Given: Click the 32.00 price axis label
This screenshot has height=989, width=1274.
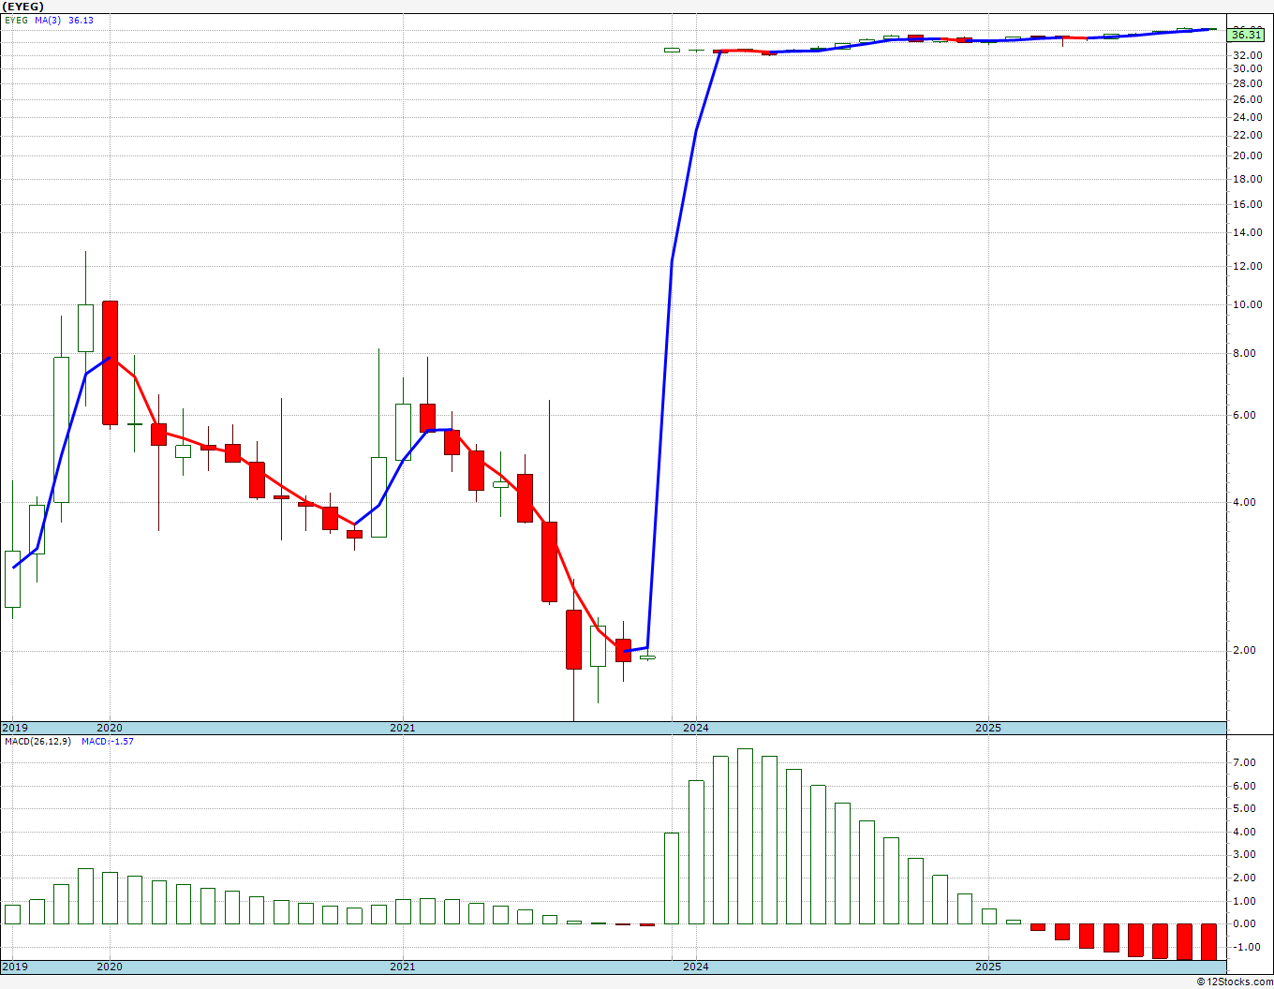Looking at the screenshot, I should pyautogui.click(x=1246, y=55).
